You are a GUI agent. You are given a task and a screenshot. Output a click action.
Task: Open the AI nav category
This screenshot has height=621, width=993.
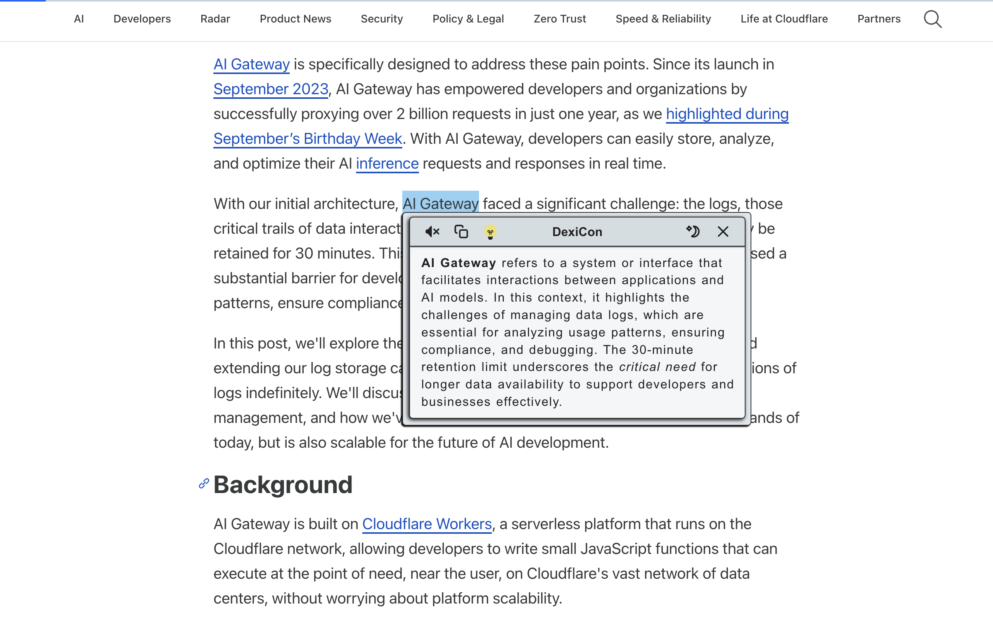click(79, 19)
